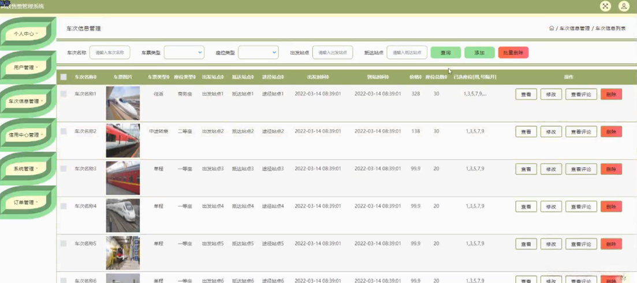The height and width of the screenshot is (283, 637).
Task: Expand the 系统管理 sidebar menu
Action: [x=26, y=169]
